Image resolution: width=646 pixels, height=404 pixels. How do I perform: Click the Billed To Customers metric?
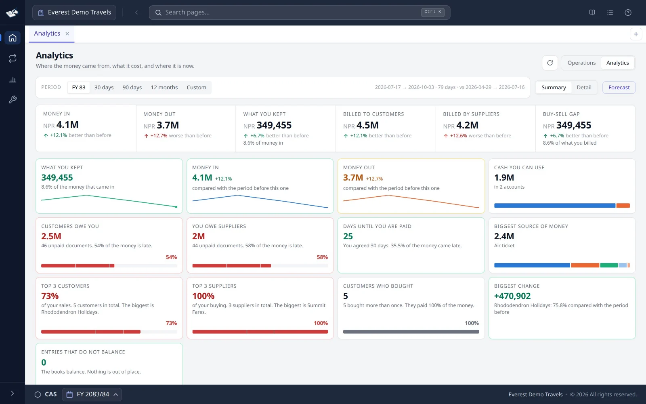[x=386, y=128]
